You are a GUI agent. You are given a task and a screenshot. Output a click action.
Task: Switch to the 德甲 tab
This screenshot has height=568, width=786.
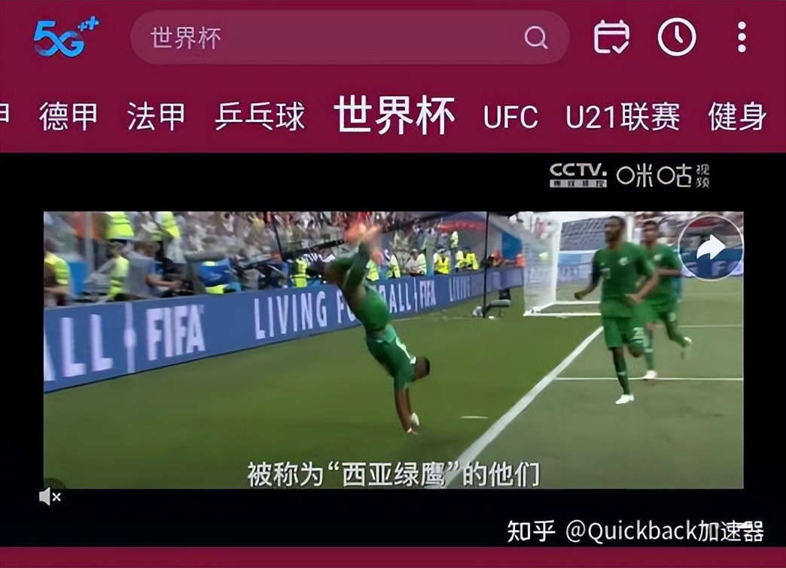69,117
